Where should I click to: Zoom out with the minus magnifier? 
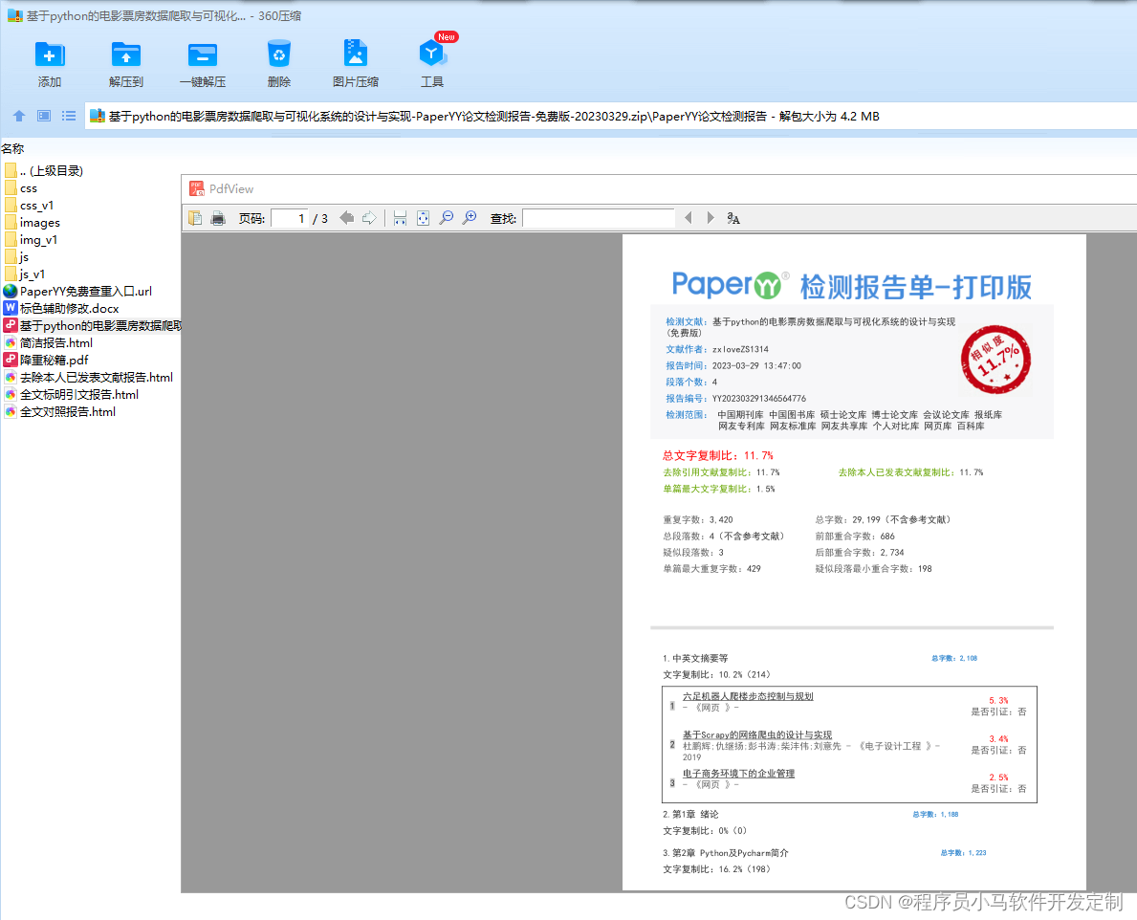click(x=447, y=218)
